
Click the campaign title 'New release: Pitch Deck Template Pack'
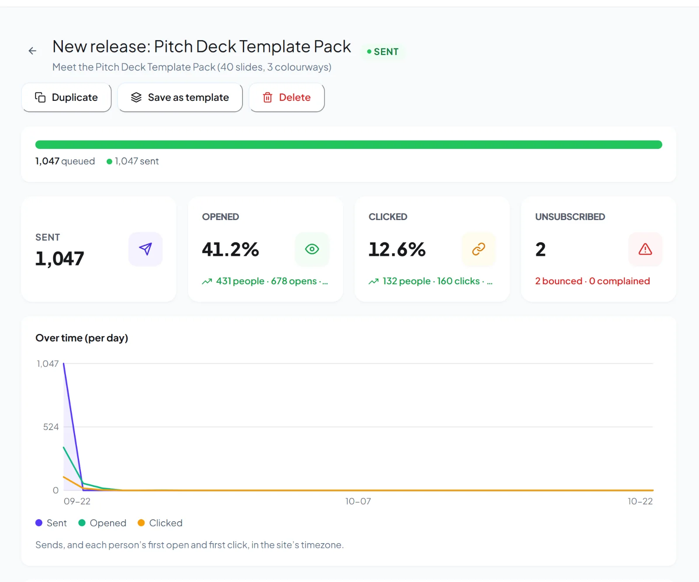(x=201, y=46)
